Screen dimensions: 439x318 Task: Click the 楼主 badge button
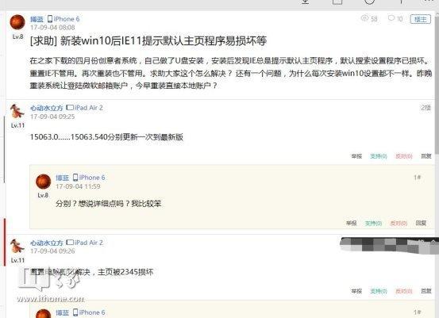(420, 19)
